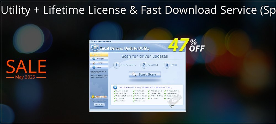Viewport: 276px width, 124px height.
Task: Click the Unregistered status label
Action: [101, 97]
